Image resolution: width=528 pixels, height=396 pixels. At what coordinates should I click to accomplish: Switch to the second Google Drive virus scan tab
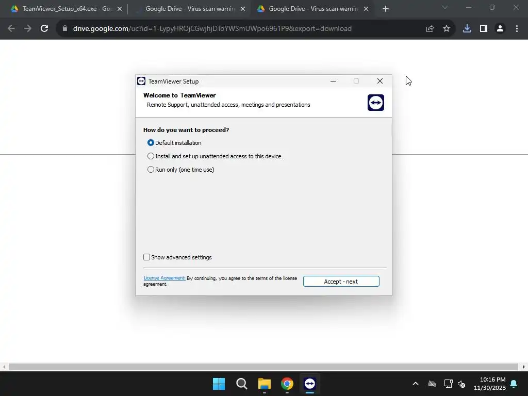coord(190,9)
